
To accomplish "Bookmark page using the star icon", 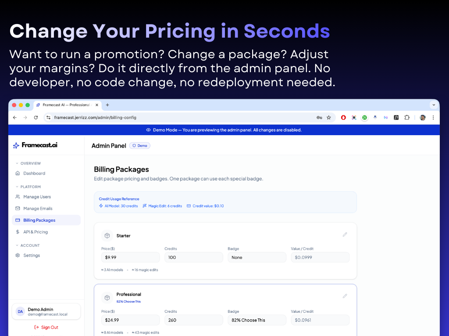I will [329, 117].
